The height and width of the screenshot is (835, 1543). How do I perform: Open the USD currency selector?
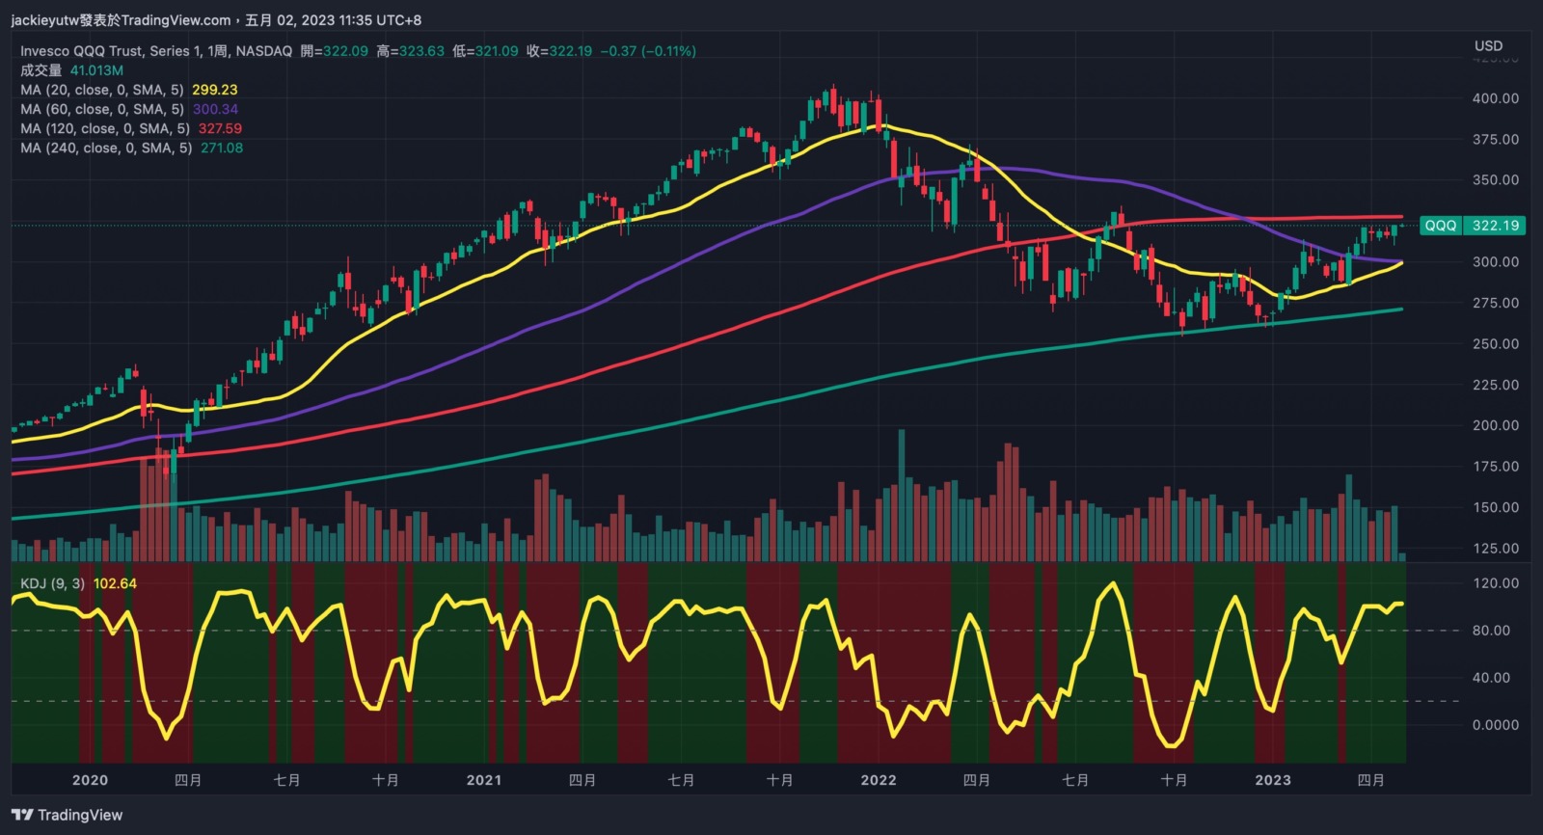click(1488, 45)
